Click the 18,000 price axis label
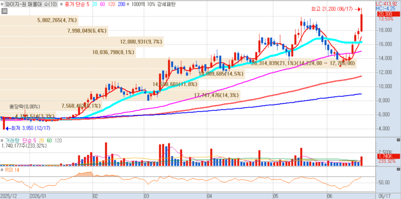The width and height of the screenshot is (401, 199). 385,30
